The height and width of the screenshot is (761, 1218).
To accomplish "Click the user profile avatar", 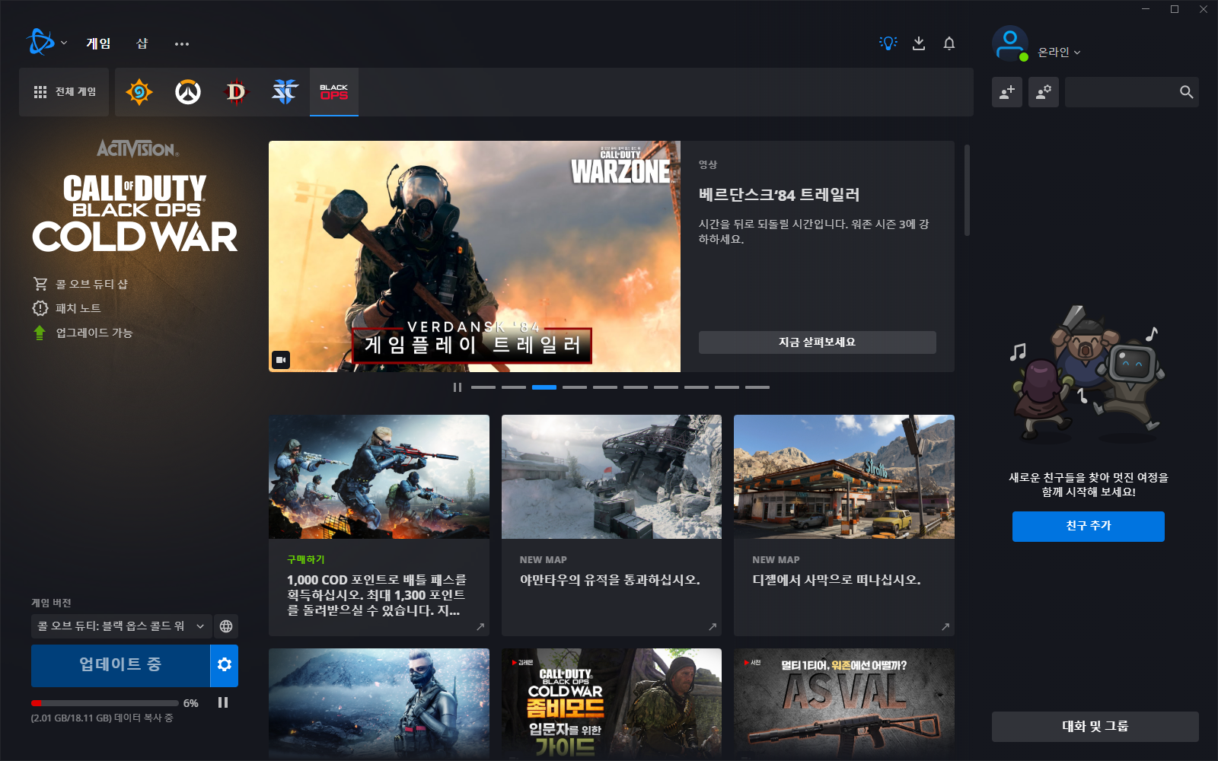I will [1010, 44].
